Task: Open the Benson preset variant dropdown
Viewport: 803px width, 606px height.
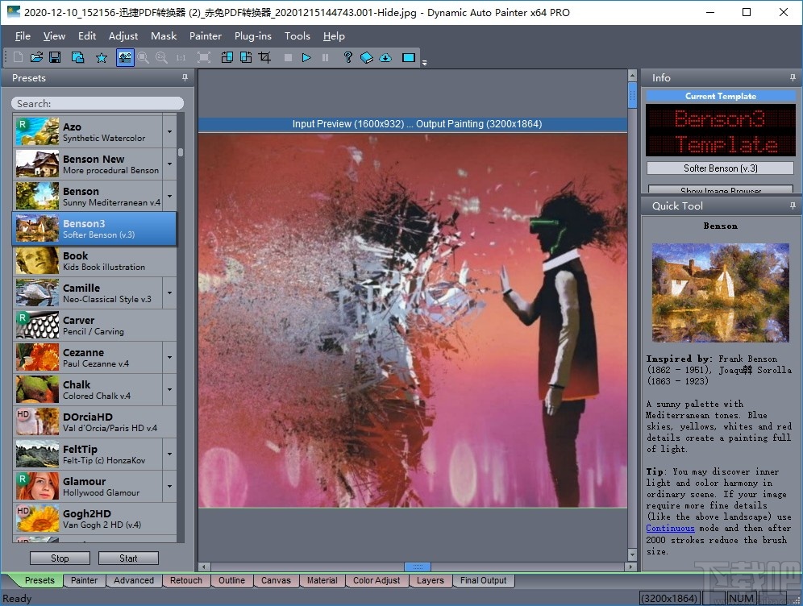Action: [169, 196]
